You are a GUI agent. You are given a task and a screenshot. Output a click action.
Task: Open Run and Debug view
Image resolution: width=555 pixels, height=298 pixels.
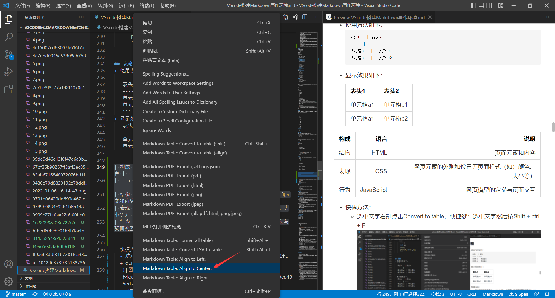pyautogui.click(x=9, y=72)
